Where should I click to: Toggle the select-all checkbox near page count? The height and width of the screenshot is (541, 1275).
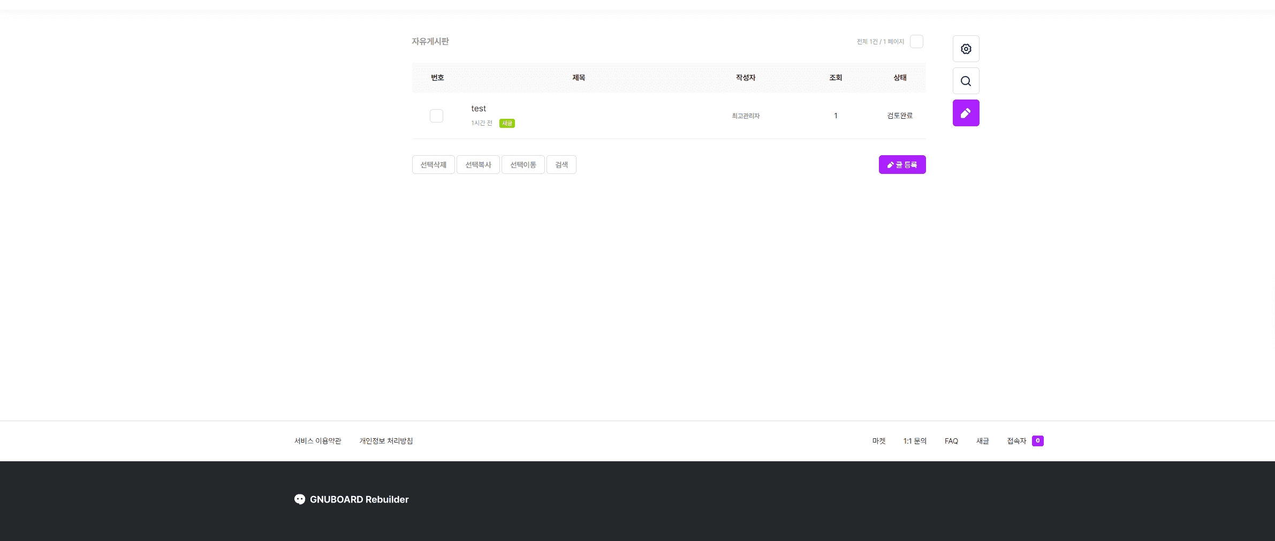coord(916,41)
